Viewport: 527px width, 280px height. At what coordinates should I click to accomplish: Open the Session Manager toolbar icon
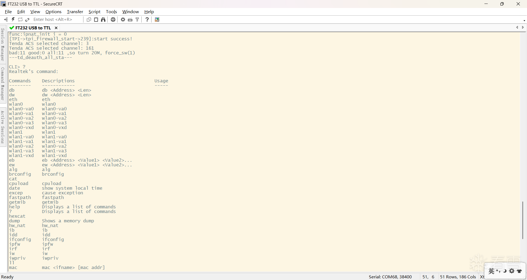point(6,19)
